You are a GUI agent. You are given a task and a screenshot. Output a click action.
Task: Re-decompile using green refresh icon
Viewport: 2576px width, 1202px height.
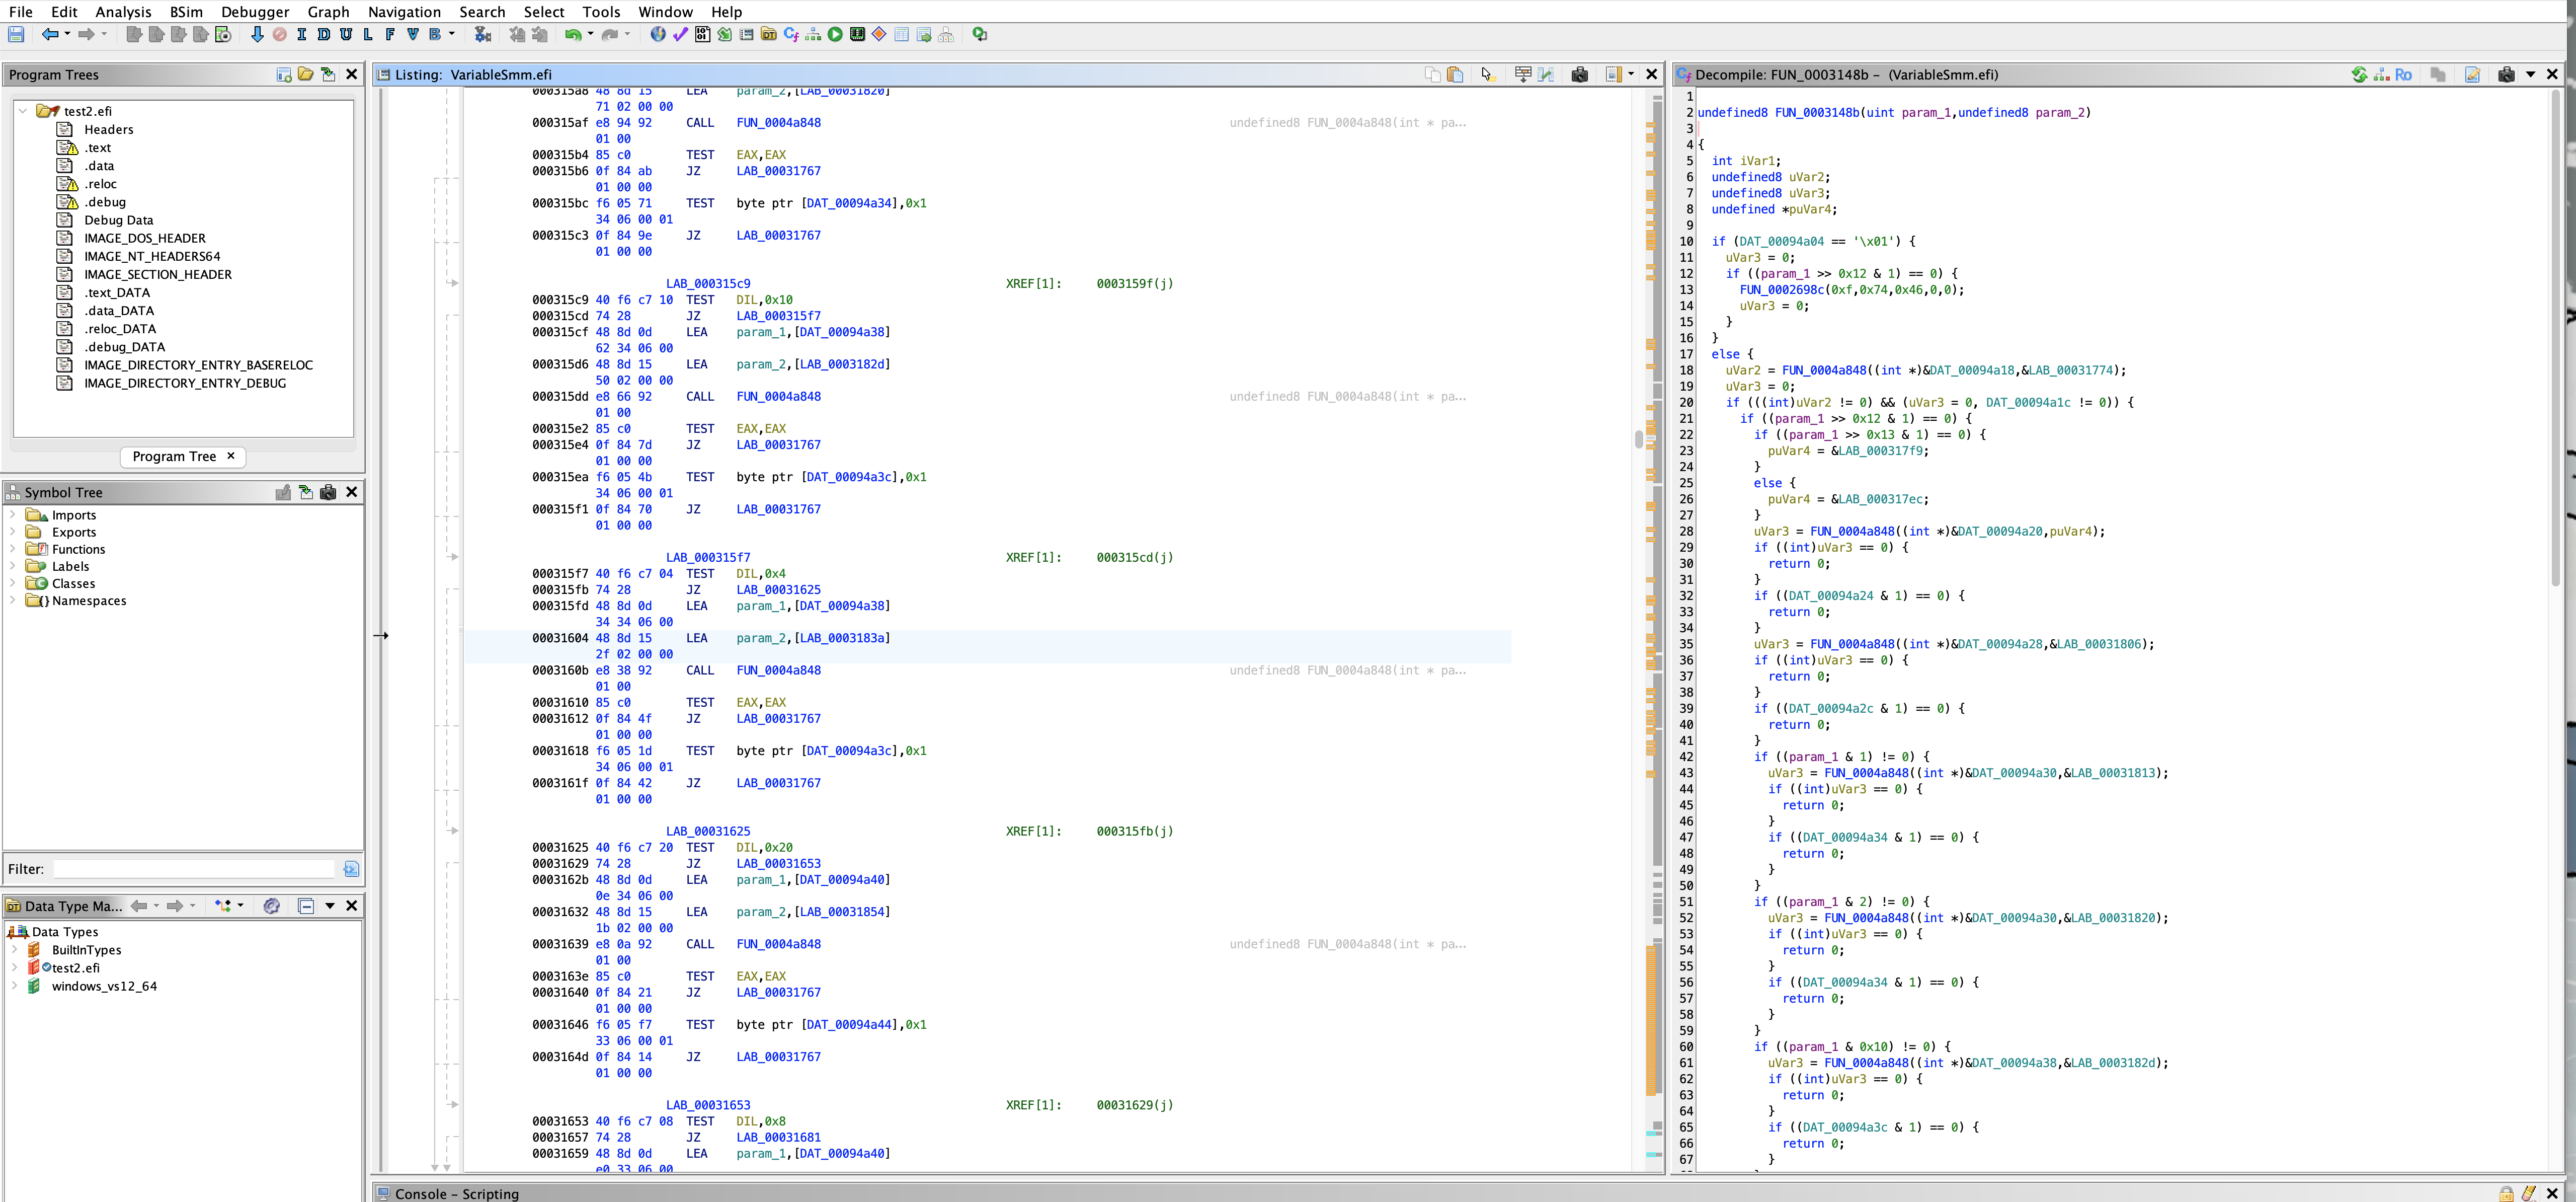[2359, 75]
